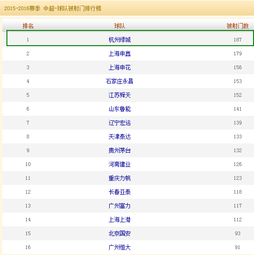
Task: Click the 球队 column header
Action: click(119, 26)
